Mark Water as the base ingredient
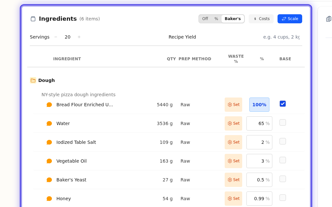This screenshot has width=332, height=207. pos(283,122)
